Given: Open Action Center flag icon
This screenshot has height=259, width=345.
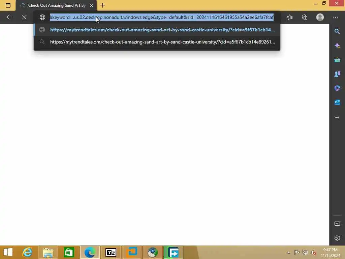Looking at the screenshot, I should coord(297,252).
